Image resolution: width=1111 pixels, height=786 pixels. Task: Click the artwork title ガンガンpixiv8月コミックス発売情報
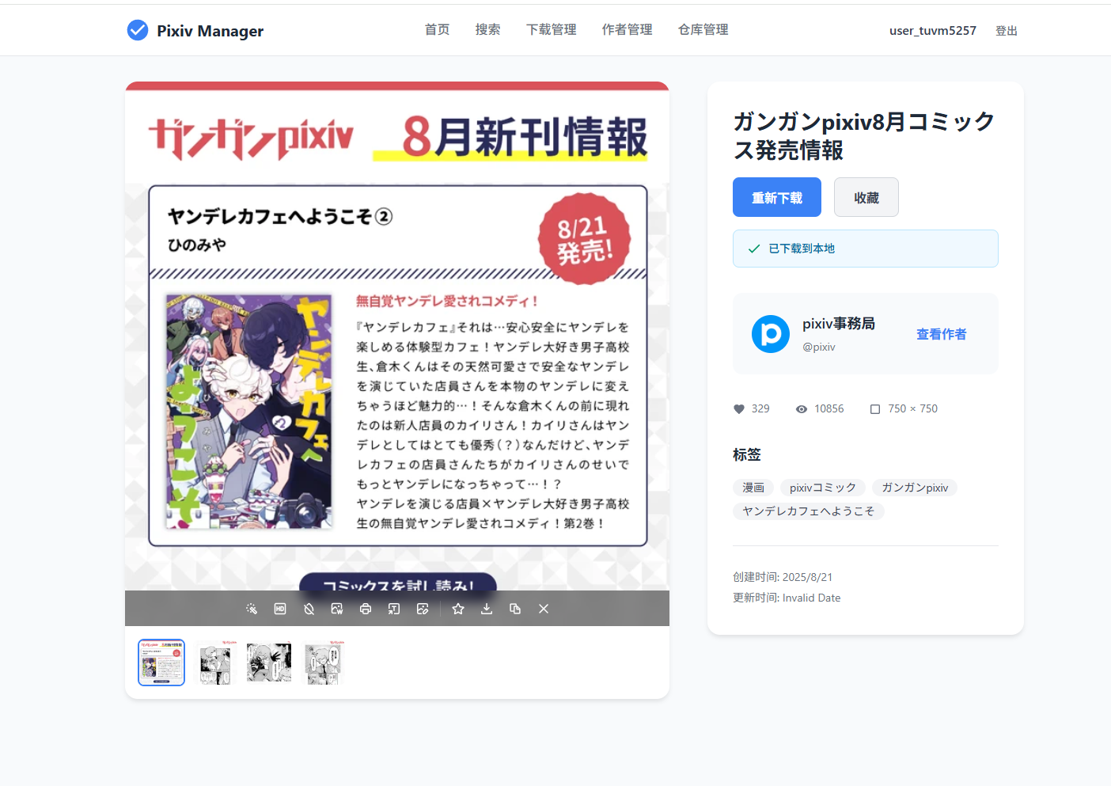click(864, 135)
